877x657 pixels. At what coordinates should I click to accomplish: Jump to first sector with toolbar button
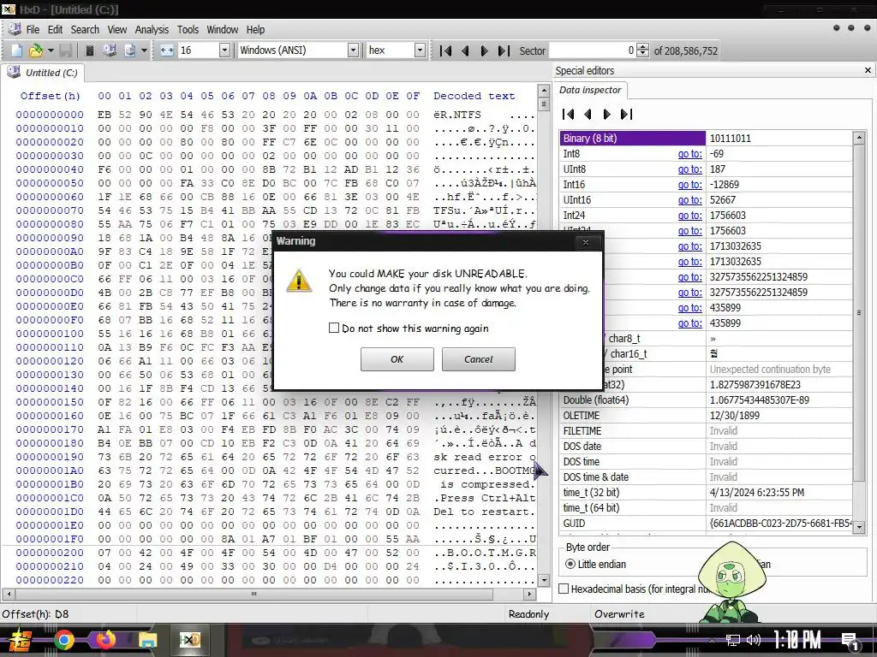[x=445, y=50]
